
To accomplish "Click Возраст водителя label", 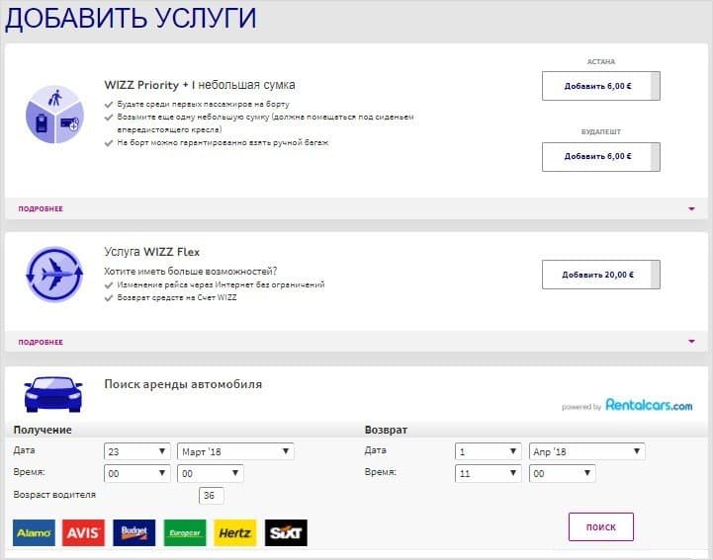I will 54,495.
